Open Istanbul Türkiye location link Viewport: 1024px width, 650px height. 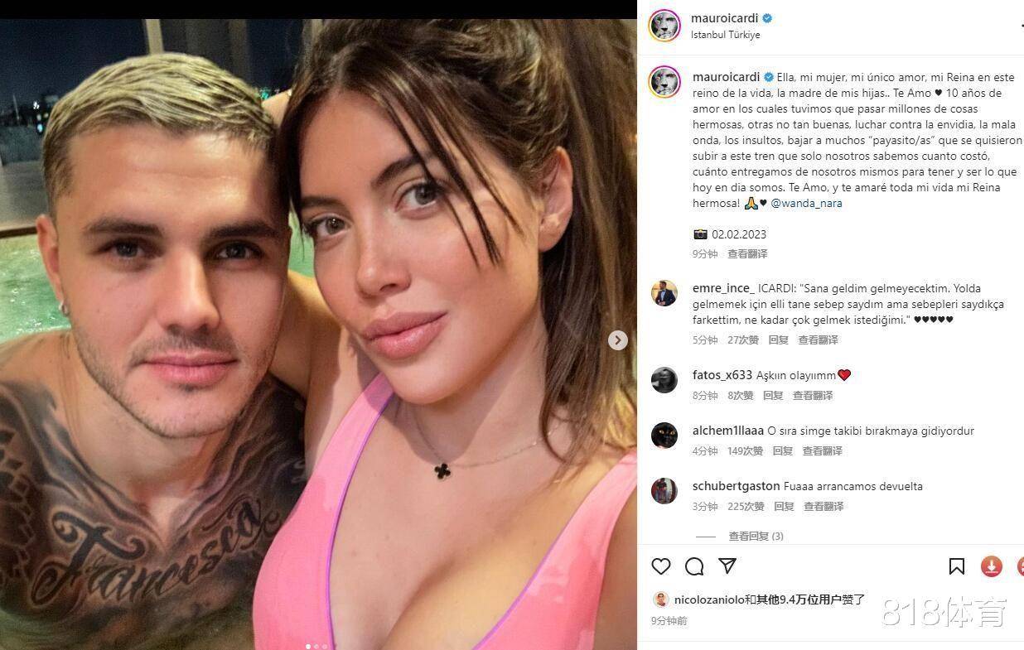(726, 35)
